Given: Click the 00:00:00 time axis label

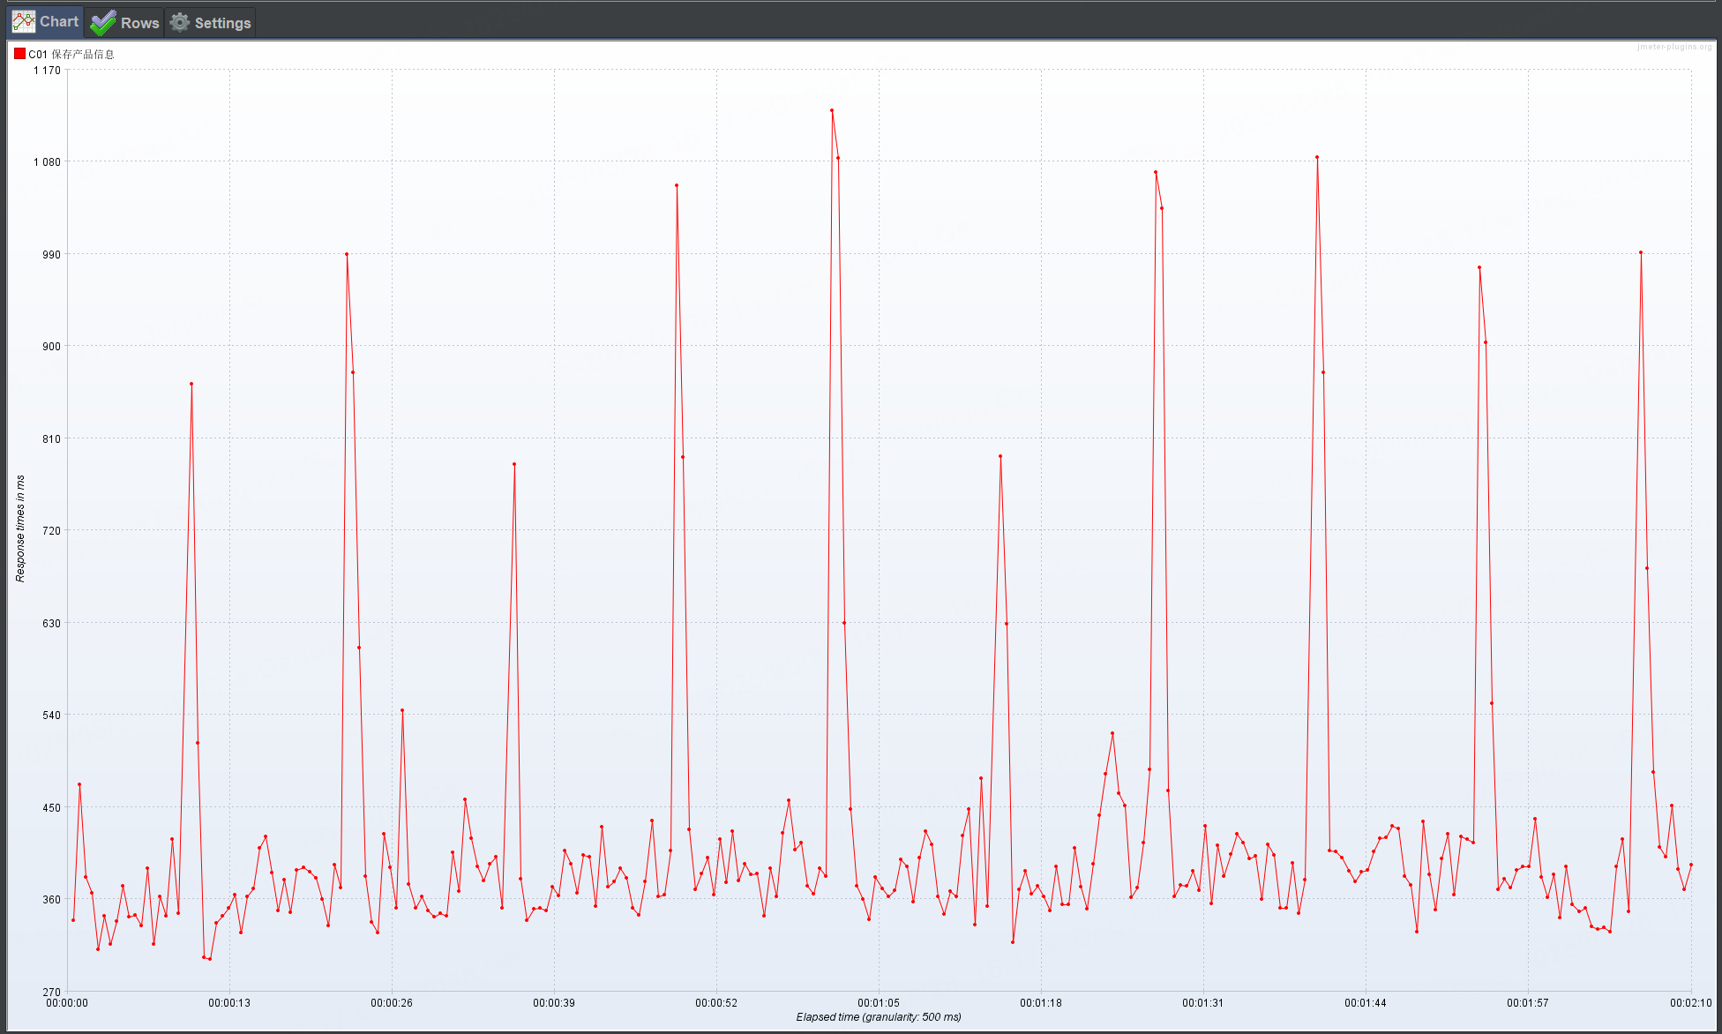Looking at the screenshot, I should tap(67, 1003).
